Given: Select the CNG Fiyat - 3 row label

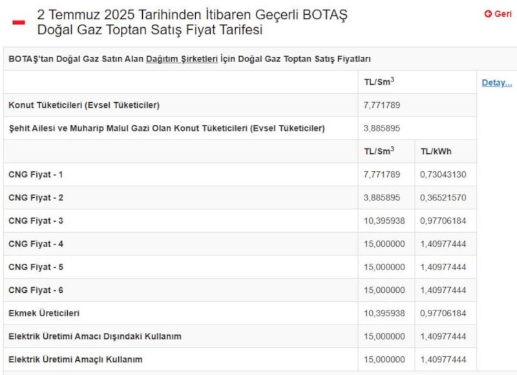Looking at the screenshot, I should (36, 221).
